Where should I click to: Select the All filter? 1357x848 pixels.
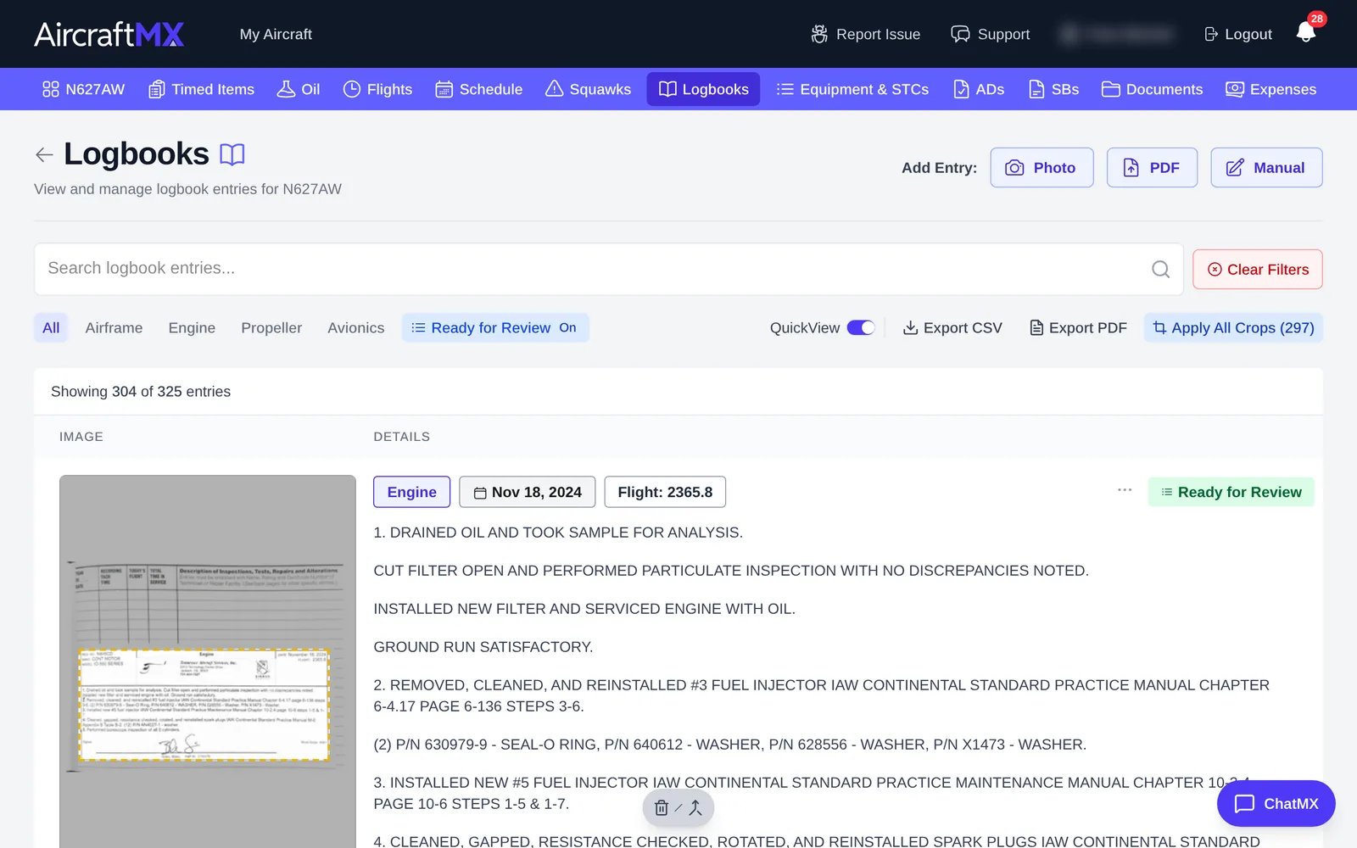point(51,328)
